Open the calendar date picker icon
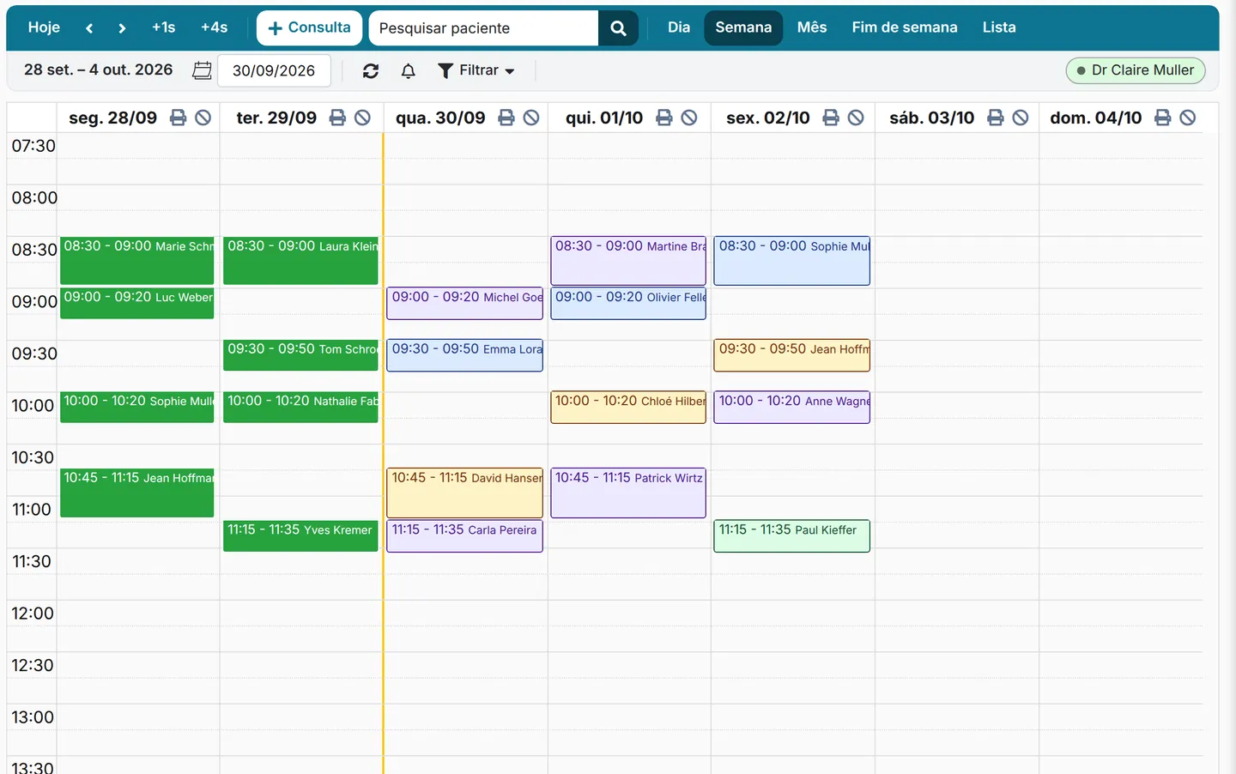The width and height of the screenshot is (1236, 774). [202, 70]
